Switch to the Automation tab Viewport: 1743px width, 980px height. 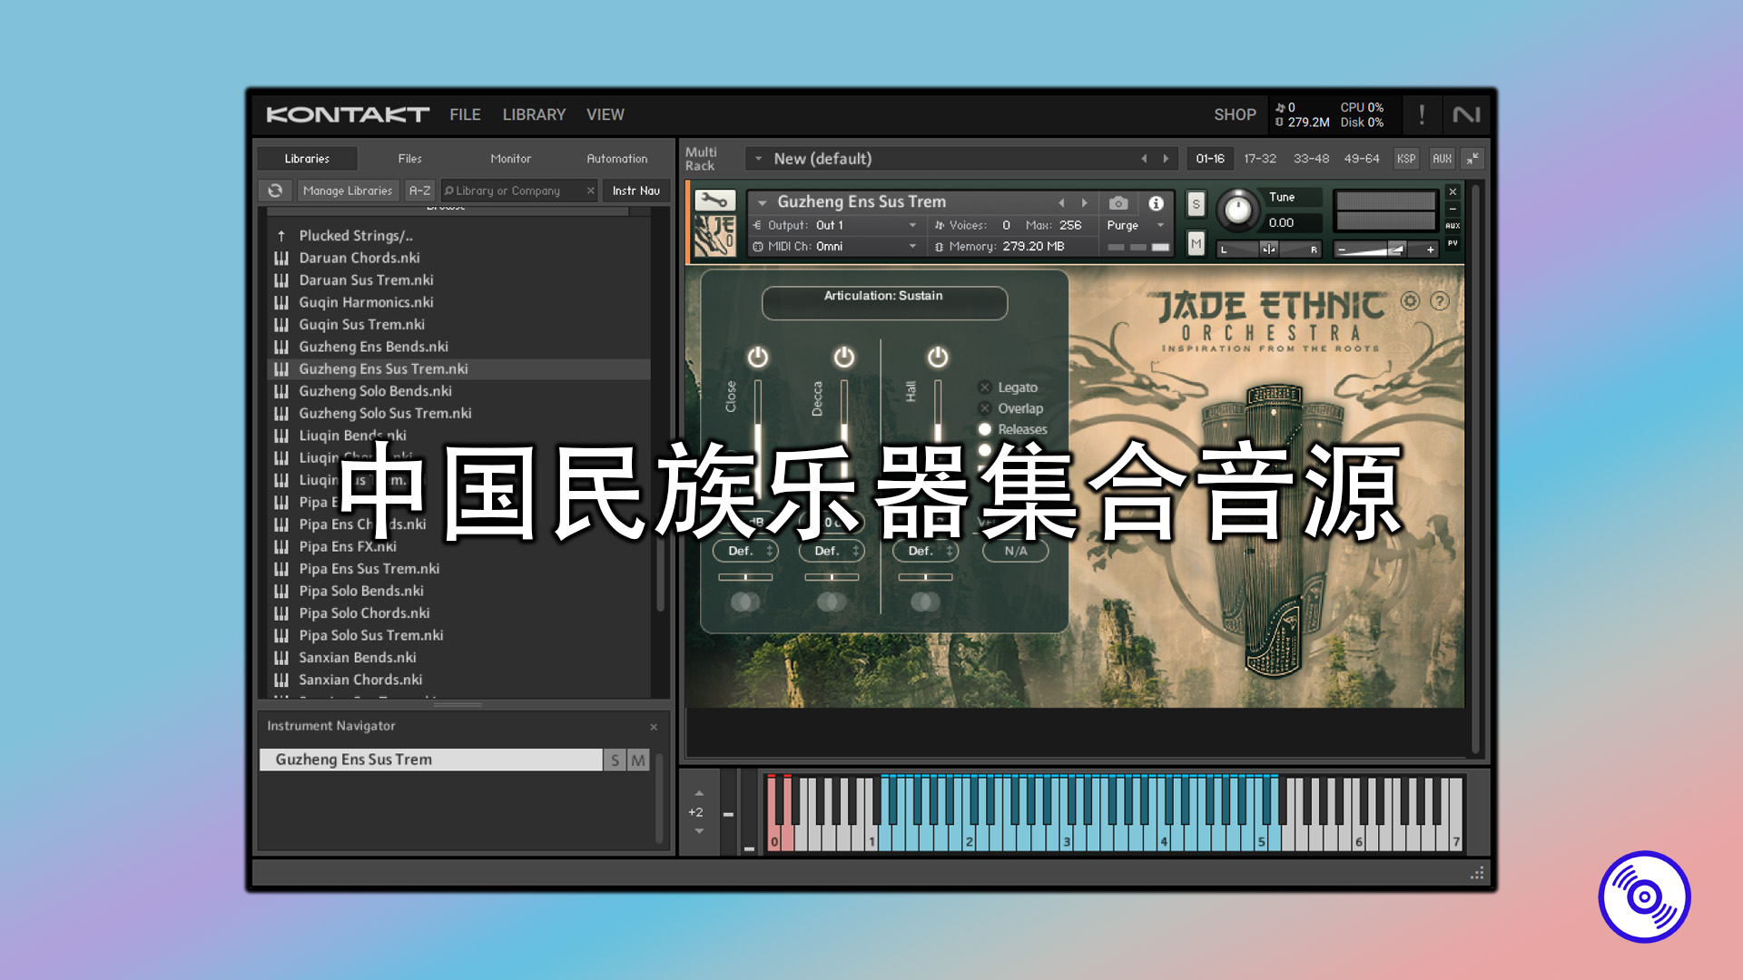point(617,159)
